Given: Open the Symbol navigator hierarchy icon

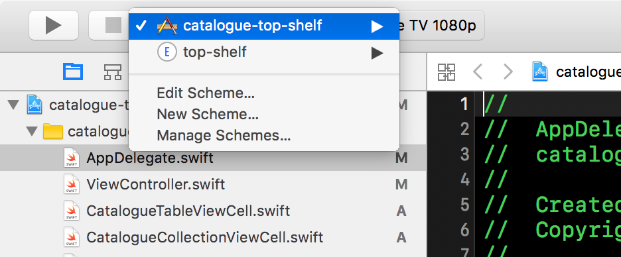Looking at the screenshot, I should [113, 72].
